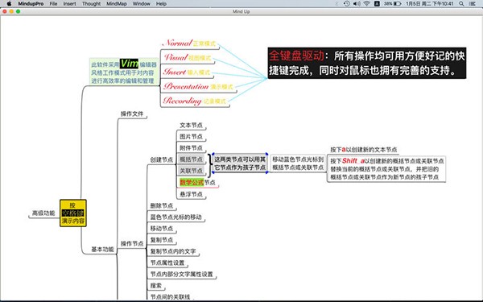483x302 pixels.
Task: Select the Insert 输入模式 node
Action: click(x=187, y=72)
